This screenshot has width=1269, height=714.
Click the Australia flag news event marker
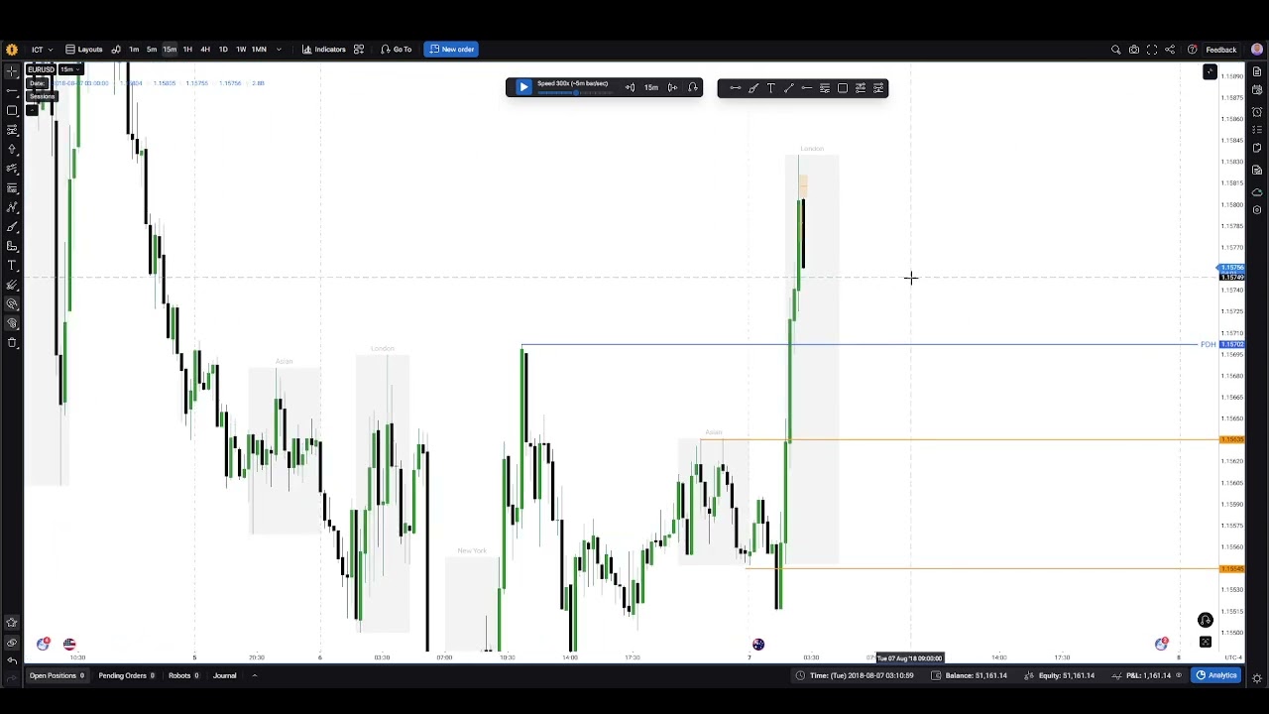pyautogui.click(x=758, y=645)
